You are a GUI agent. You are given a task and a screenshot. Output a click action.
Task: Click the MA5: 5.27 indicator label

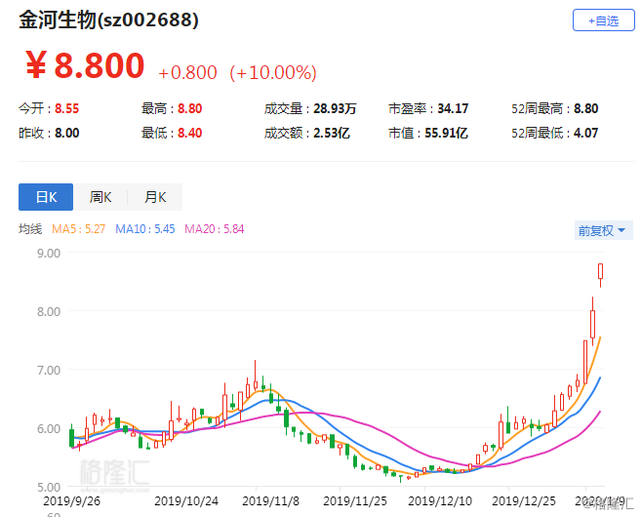coord(78,229)
